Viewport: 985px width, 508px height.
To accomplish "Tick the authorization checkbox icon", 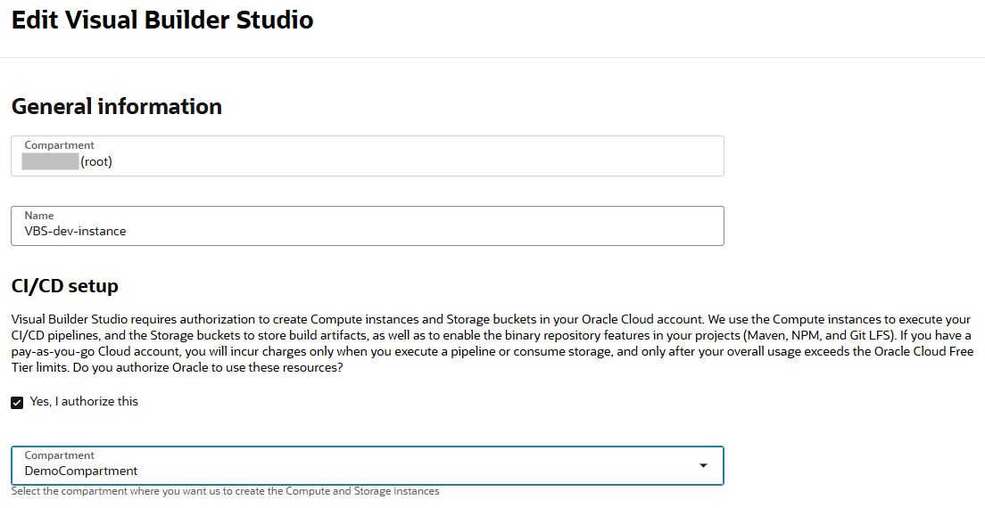I will point(17,402).
